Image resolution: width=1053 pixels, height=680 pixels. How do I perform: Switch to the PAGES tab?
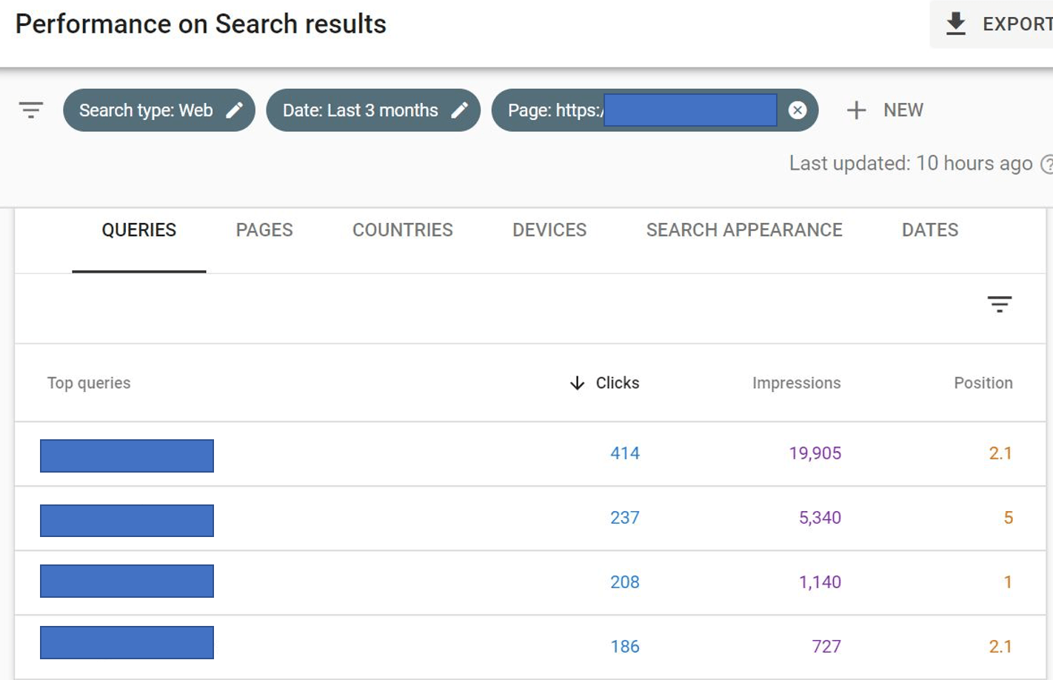click(x=264, y=230)
